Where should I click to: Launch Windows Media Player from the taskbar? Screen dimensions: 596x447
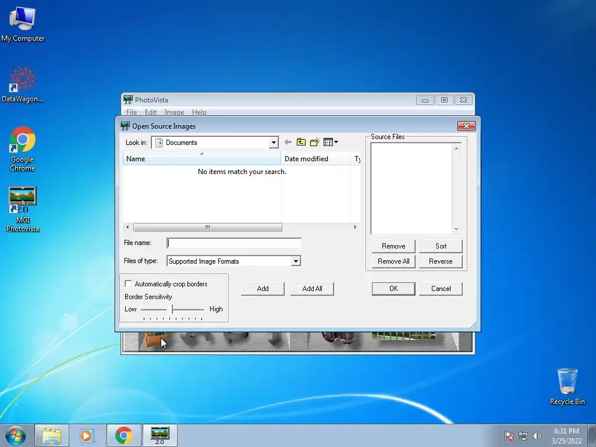[x=87, y=435]
